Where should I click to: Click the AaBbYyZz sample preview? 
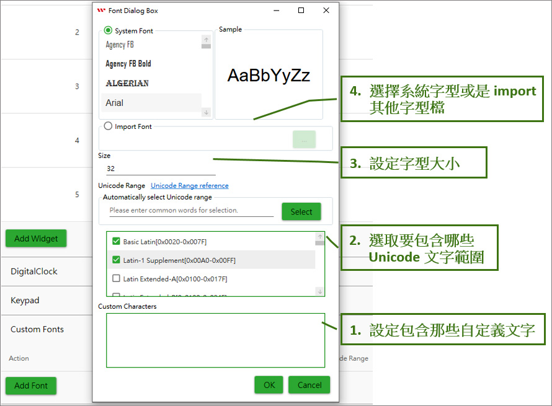click(269, 75)
